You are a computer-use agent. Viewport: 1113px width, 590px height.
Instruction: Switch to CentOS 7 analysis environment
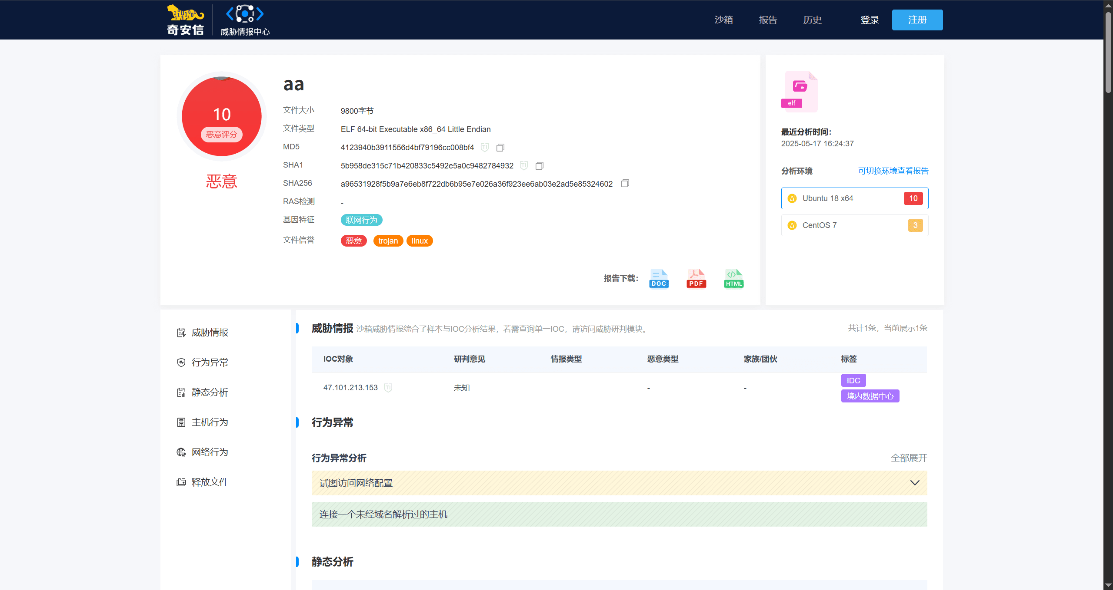[x=855, y=225]
